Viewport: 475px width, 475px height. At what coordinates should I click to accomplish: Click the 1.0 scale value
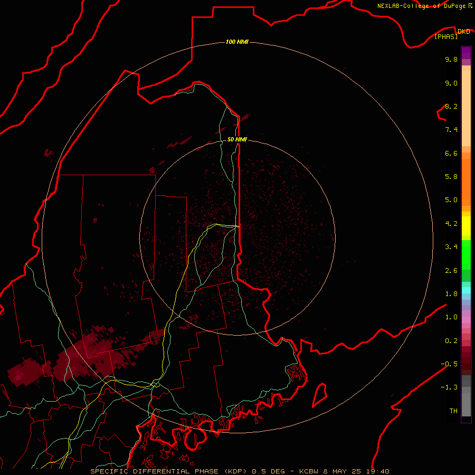451,317
